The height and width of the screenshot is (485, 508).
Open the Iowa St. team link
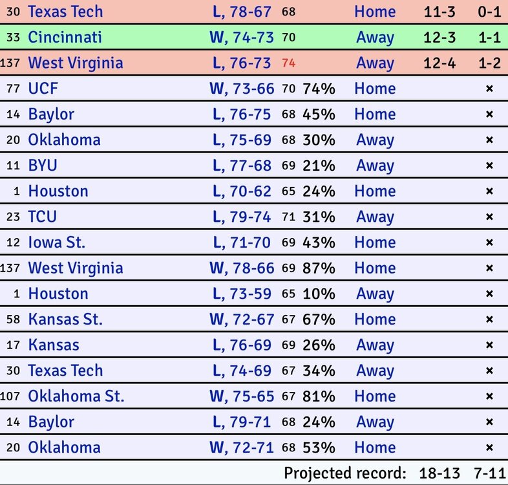tap(57, 242)
